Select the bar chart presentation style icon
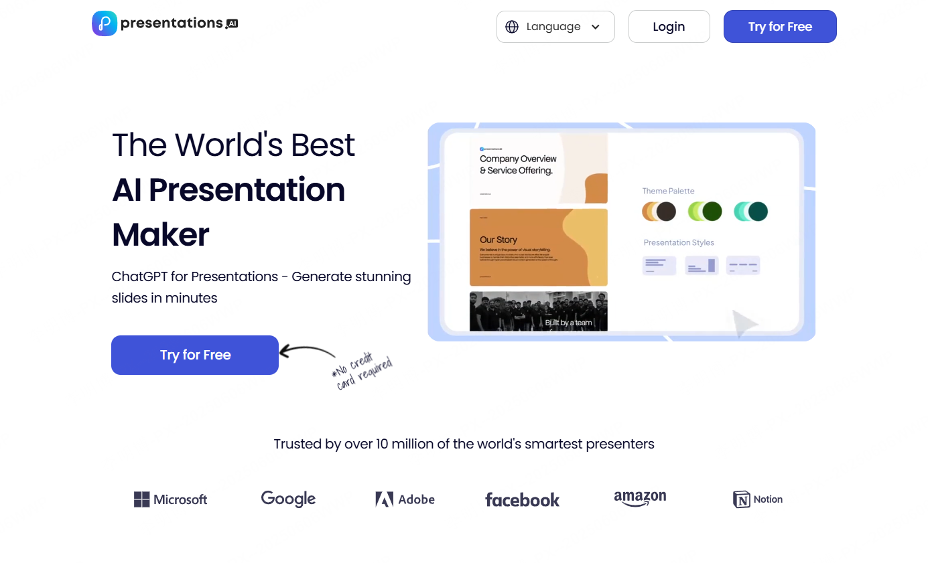Screen dimensions: 928x563 coord(702,265)
